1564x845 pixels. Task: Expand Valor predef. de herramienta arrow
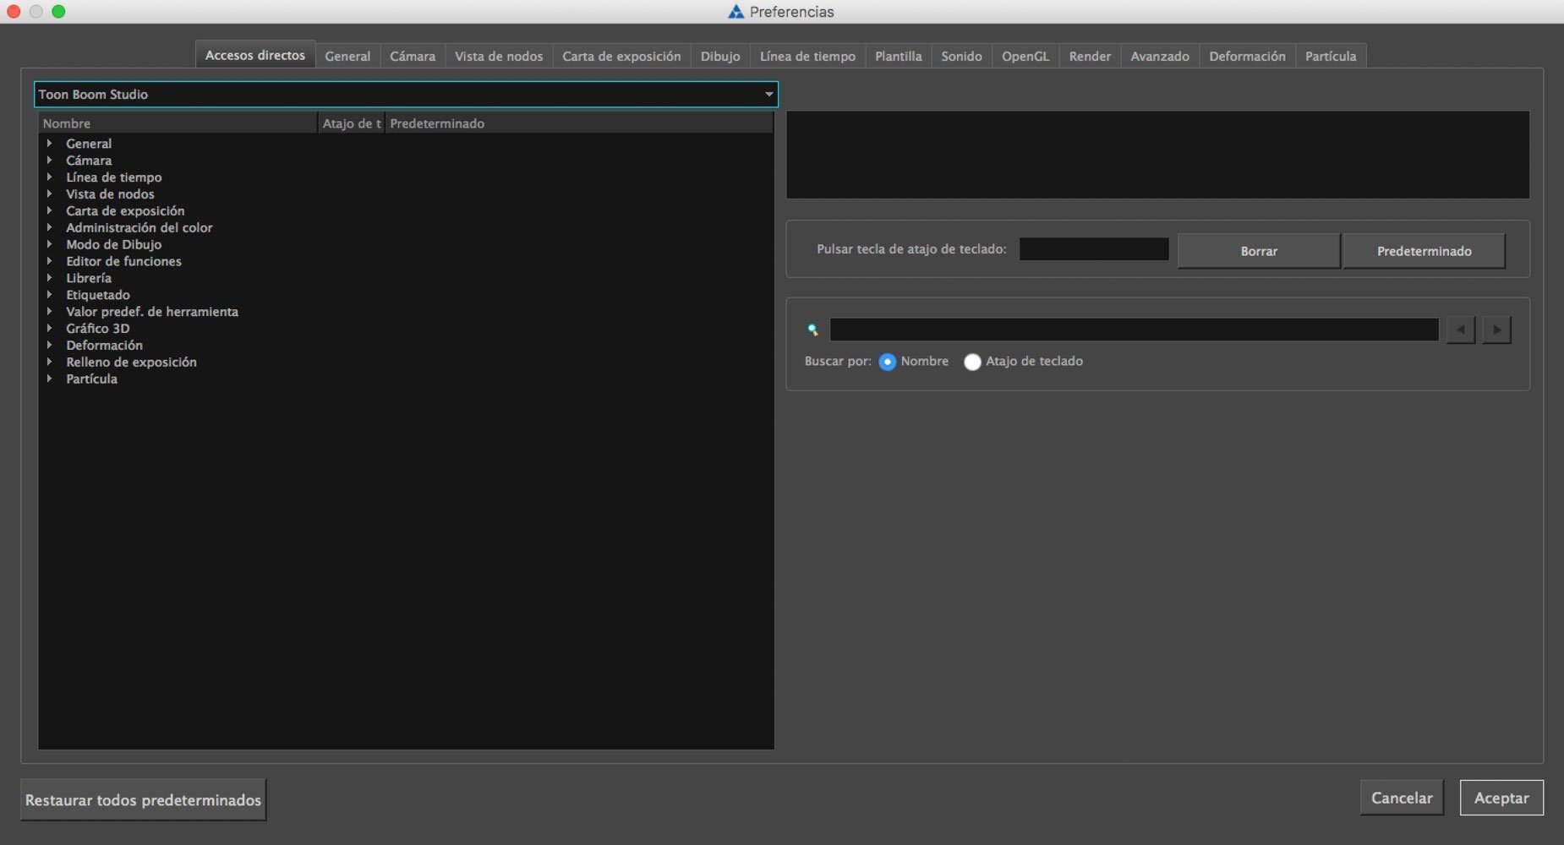50,312
